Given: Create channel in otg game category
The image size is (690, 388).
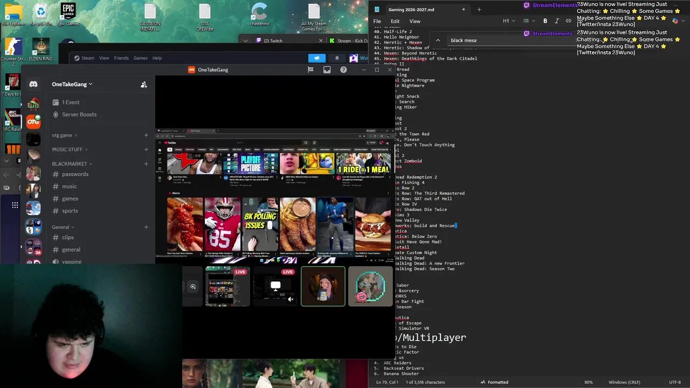Looking at the screenshot, I should click(x=146, y=135).
